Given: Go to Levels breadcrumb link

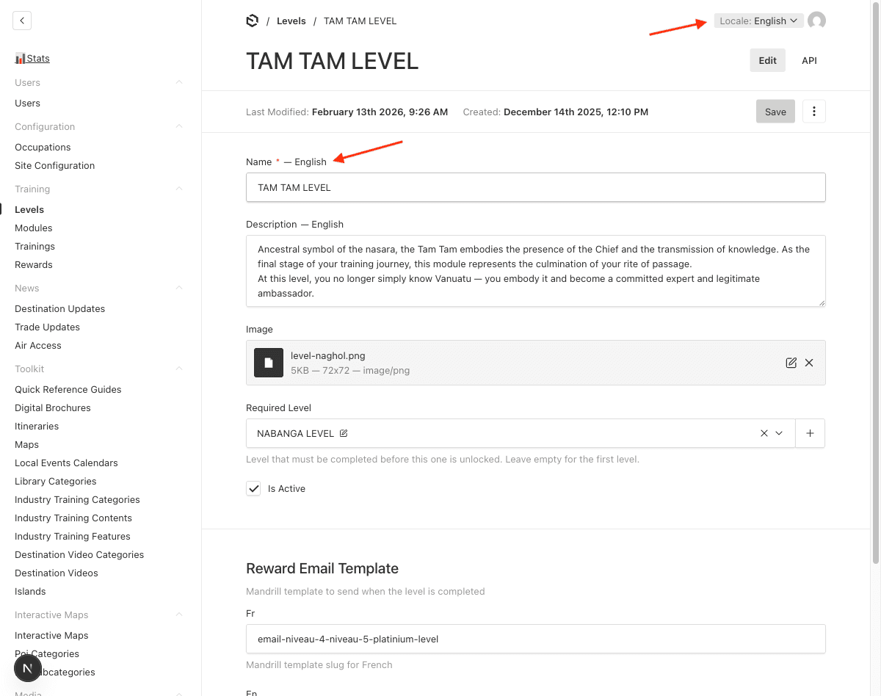Looking at the screenshot, I should pos(291,21).
